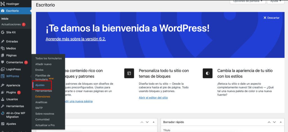The width and height of the screenshot is (288, 132).
Task: Select Ajustes in the WPForms submenu
Action: pos(40,85)
